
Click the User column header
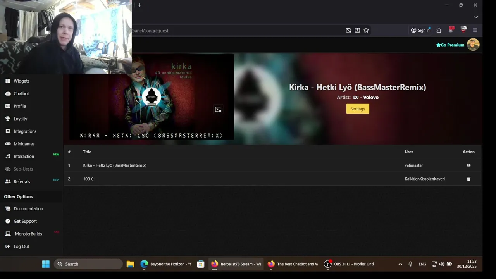pos(409,152)
